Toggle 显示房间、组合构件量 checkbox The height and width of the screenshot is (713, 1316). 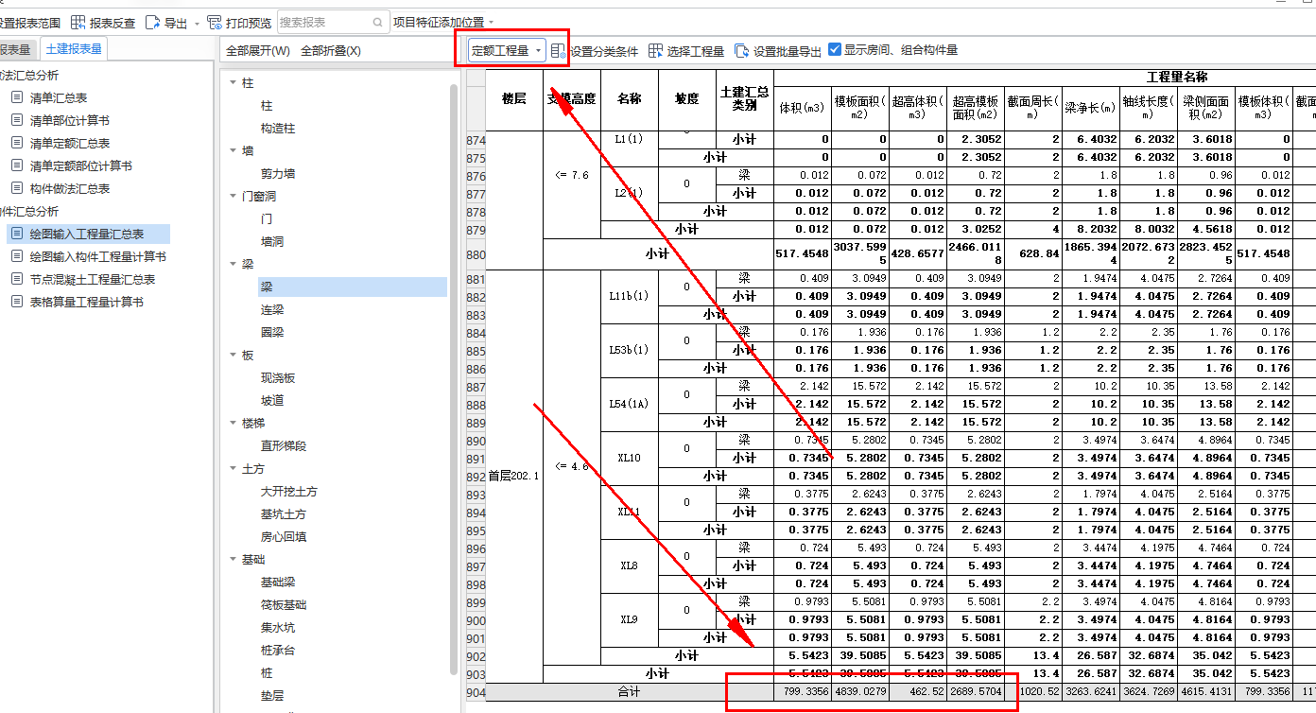coord(835,50)
